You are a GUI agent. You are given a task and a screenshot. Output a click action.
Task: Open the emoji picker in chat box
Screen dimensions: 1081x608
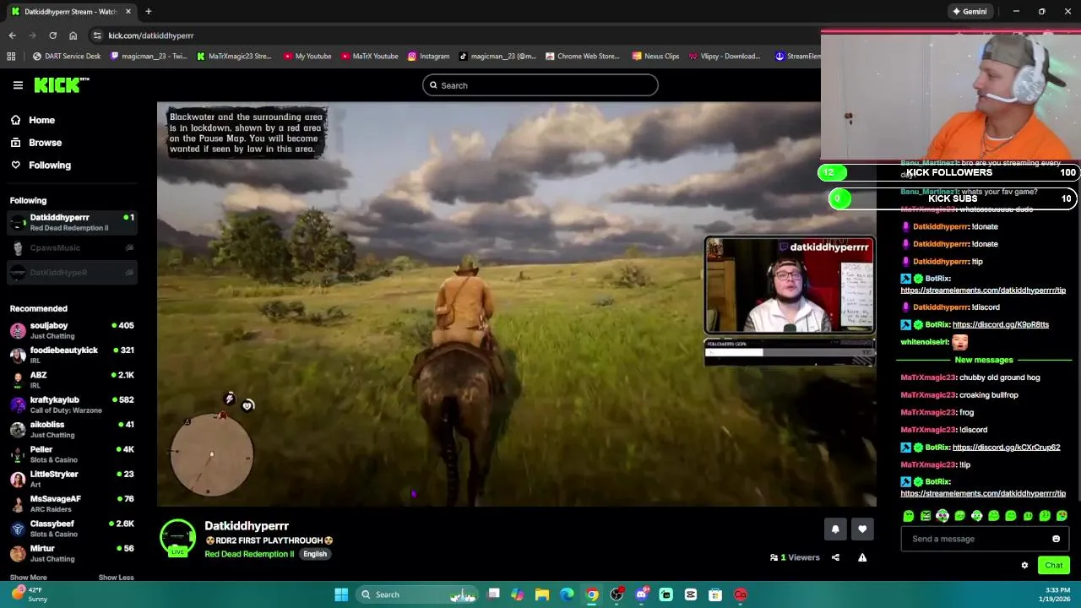pyautogui.click(x=1056, y=539)
